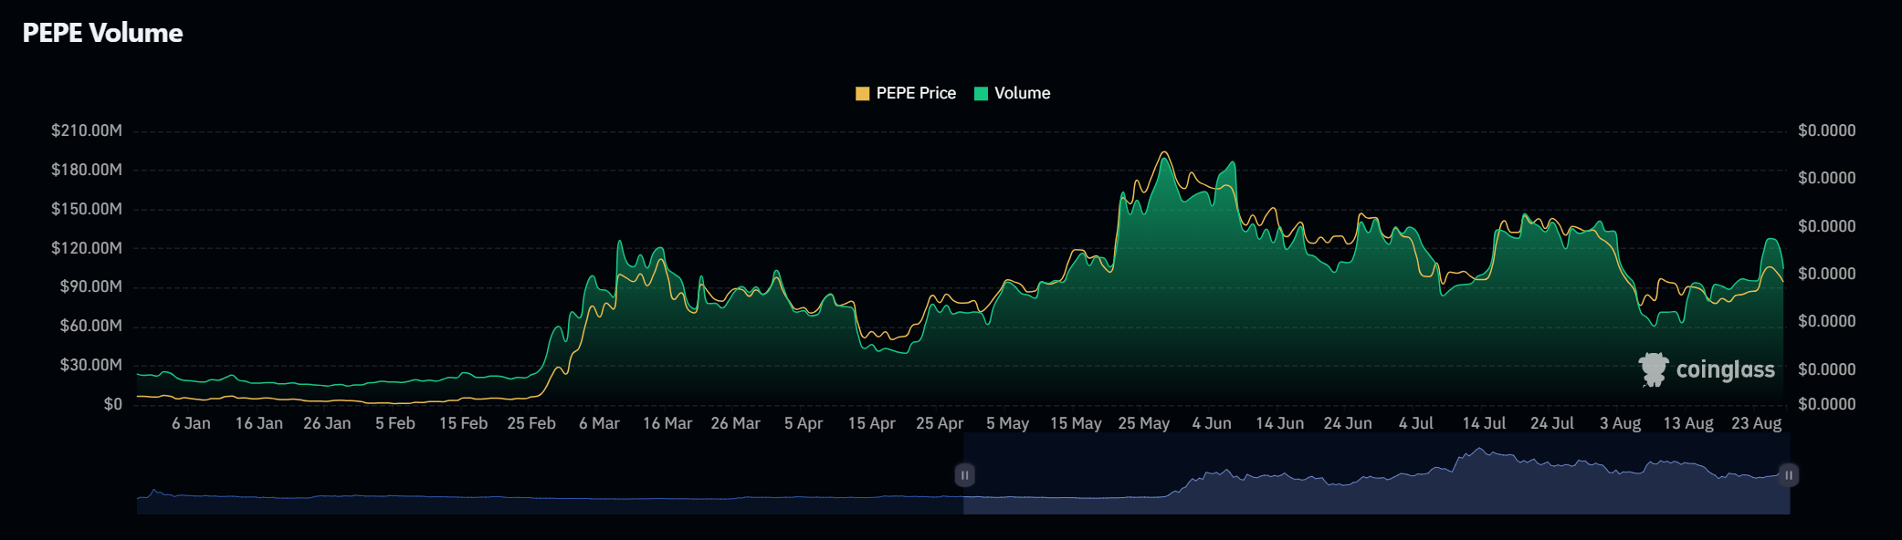Screen dimensions: 1902x540
Task: Click the $120.00M axis label
Action: point(87,248)
